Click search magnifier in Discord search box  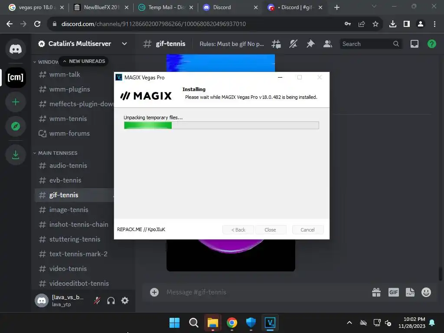[x=396, y=44]
